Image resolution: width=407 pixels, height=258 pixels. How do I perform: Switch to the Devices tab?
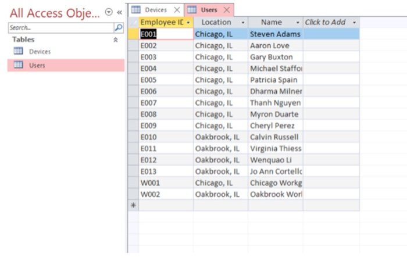[155, 10]
